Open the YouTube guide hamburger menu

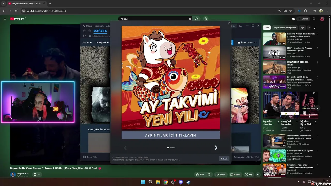[x=5, y=19]
